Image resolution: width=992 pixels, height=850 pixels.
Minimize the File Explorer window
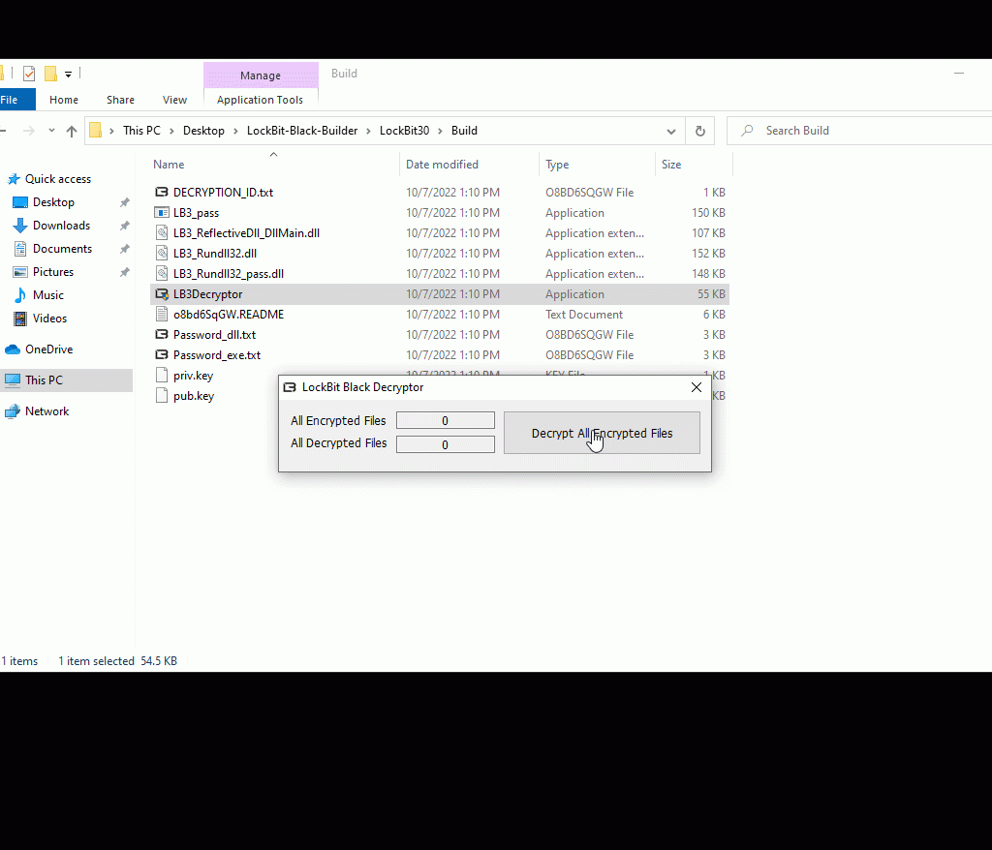click(959, 74)
